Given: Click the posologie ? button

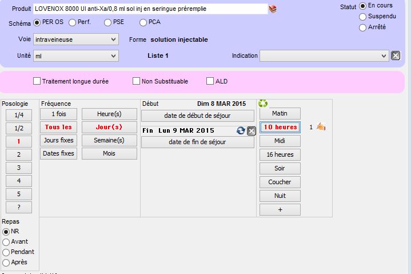Looking at the screenshot, I should tap(19, 207).
